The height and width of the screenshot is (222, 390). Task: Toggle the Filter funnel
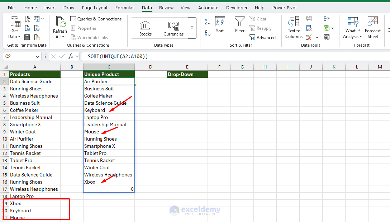pos(240,25)
